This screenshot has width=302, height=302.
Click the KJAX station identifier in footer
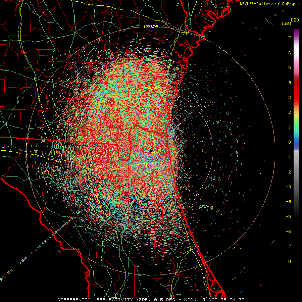click(x=190, y=300)
